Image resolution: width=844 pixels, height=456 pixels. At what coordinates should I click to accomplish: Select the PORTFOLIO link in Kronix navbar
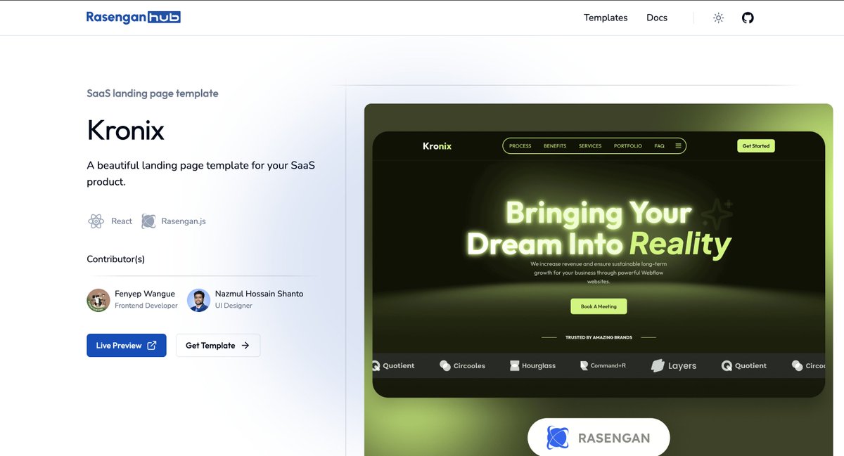(627, 145)
